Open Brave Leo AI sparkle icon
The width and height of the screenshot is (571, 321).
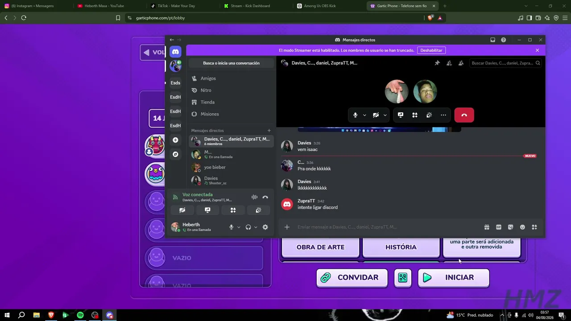click(547, 18)
